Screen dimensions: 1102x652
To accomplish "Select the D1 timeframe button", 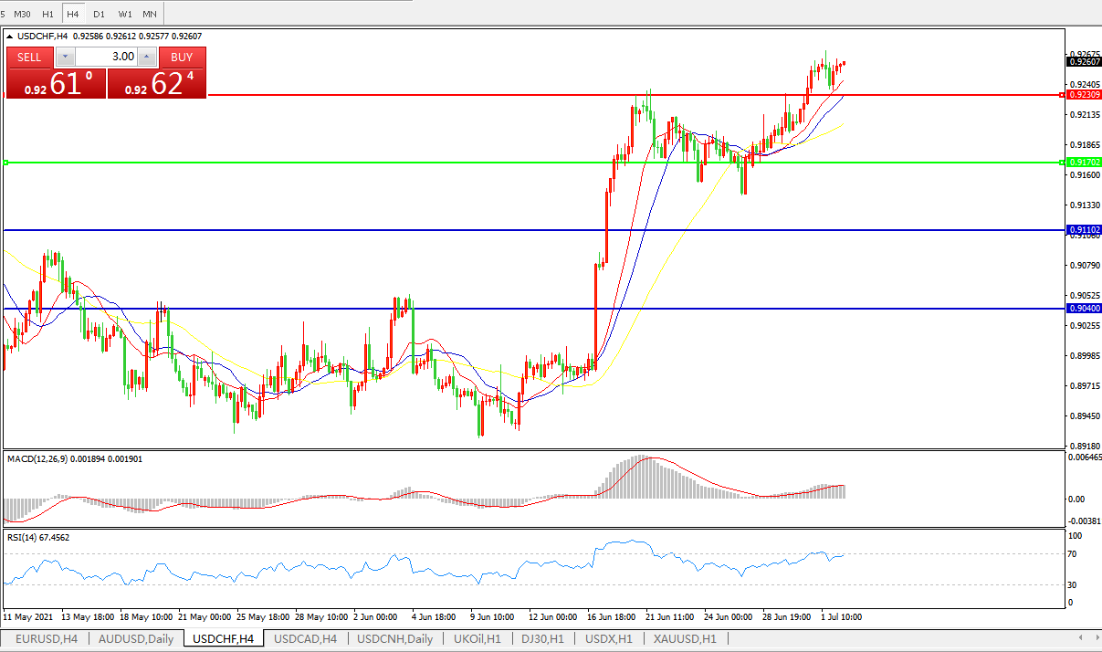I will (99, 14).
